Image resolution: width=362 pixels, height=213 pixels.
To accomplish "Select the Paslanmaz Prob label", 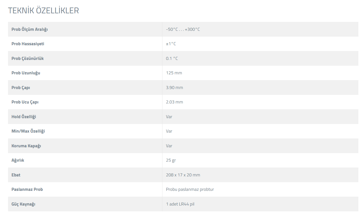I will coord(27,189).
